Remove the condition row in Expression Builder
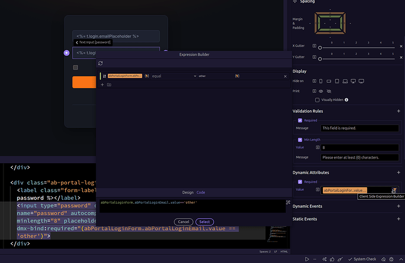The width and height of the screenshot is (405, 263). [285, 76]
